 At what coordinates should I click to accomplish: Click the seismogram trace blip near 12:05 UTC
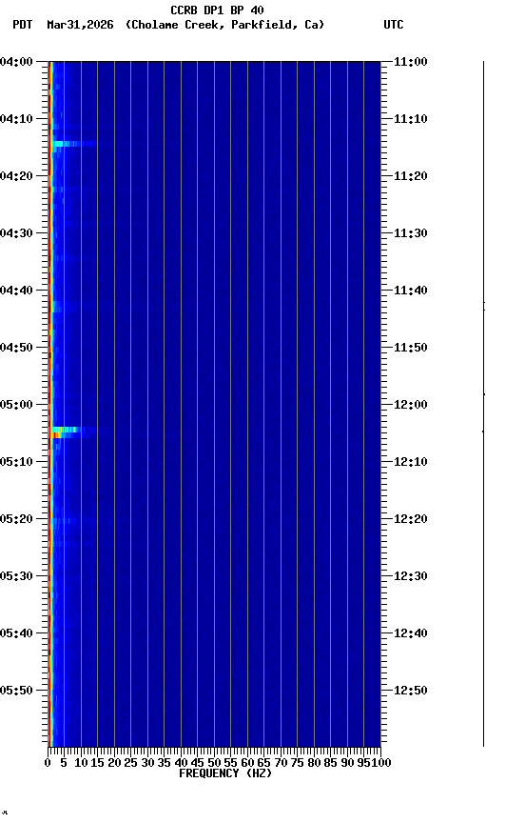[483, 431]
